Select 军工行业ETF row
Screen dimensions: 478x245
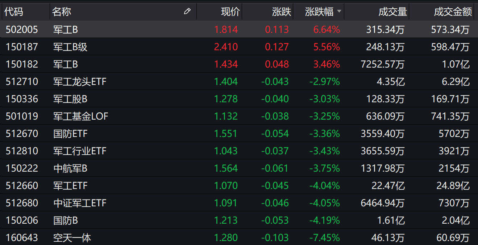(x=80, y=151)
